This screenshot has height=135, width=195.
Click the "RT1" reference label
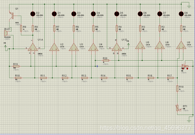coord(185,106)
